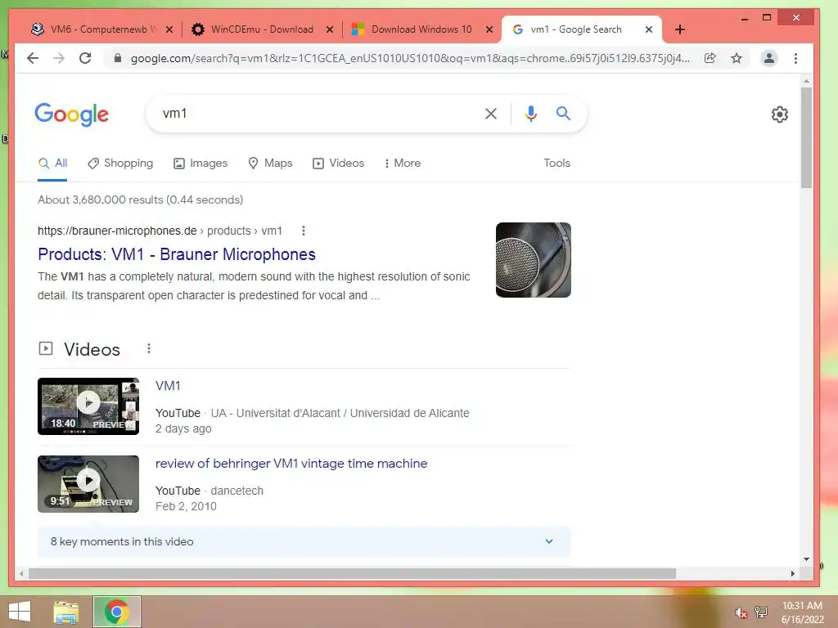The height and width of the screenshot is (628, 838).
Task: Click the vertical scrollbar thumb
Action: coord(806,137)
